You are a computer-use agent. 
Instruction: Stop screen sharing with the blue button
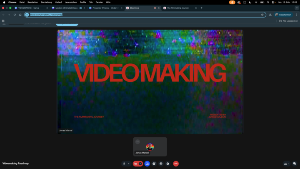pos(147,164)
